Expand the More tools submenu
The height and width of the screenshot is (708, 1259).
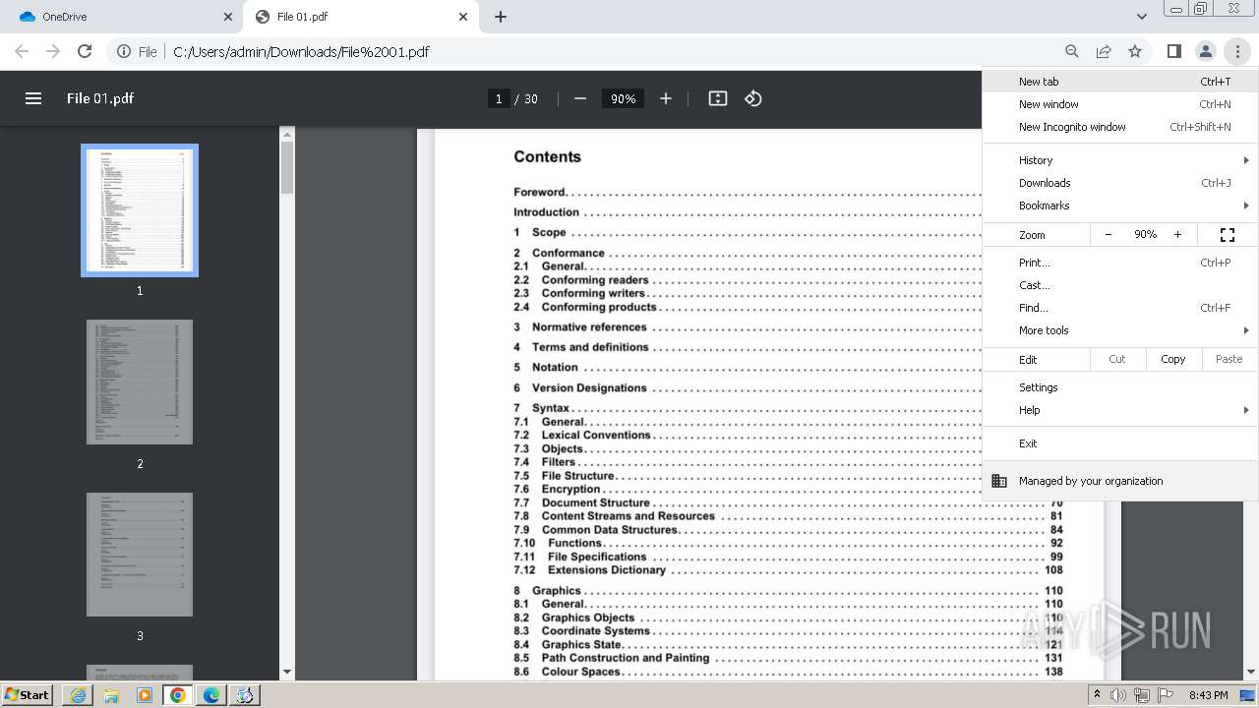(1120, 330)
